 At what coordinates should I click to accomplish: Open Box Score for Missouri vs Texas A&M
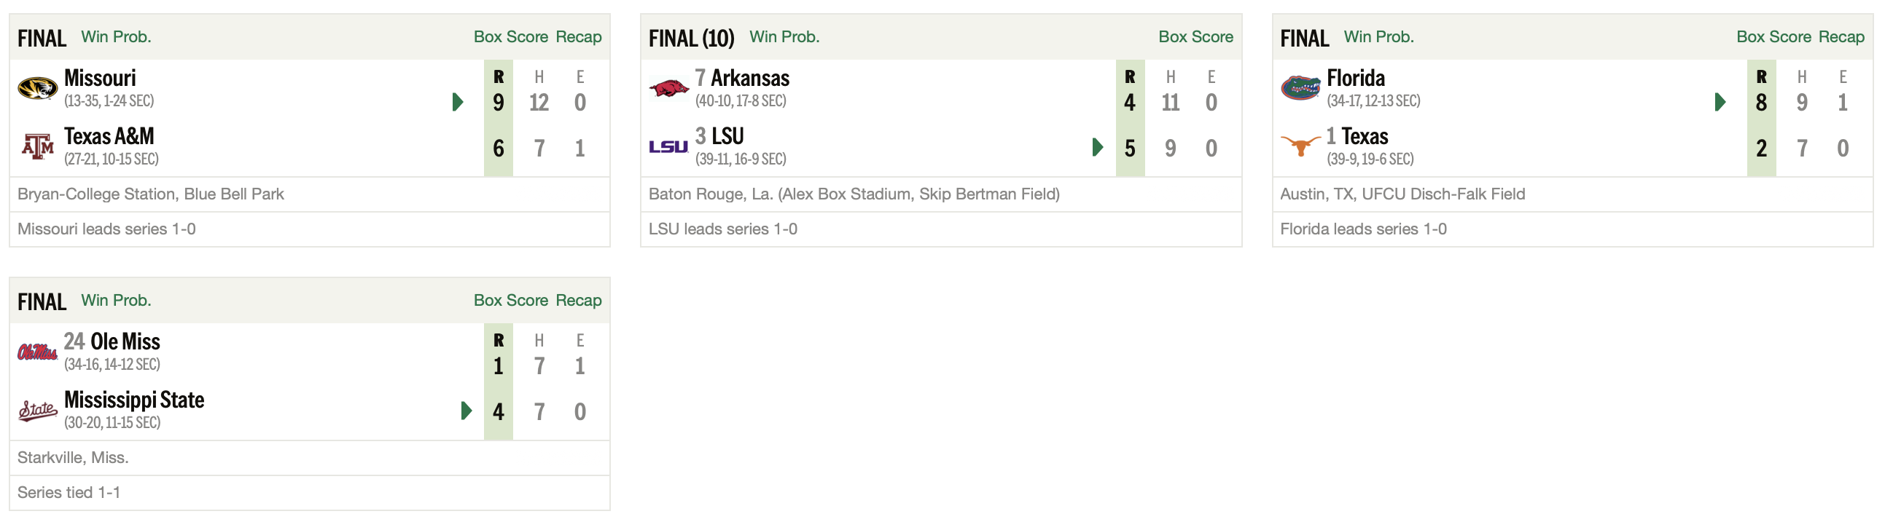(511, 36)
